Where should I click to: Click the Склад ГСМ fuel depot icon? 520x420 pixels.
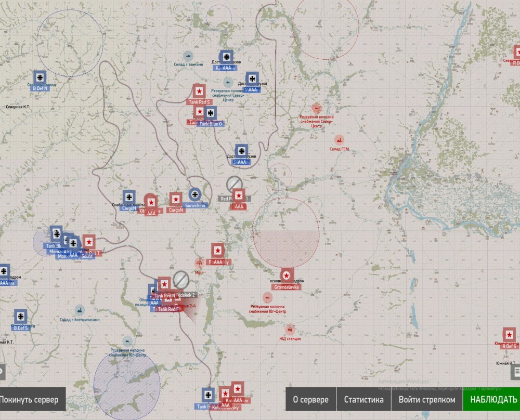[x=339, y=139]
